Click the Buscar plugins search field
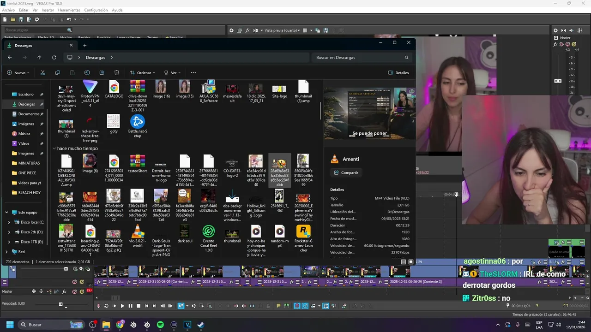Image resolution: width=591 pixels, height=332 pixels. click(38, 30)
